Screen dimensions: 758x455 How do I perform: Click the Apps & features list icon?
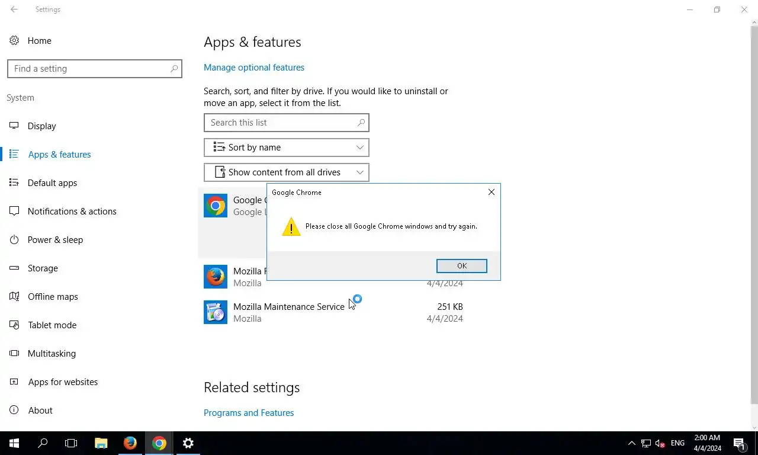click(x=14, y=154)
